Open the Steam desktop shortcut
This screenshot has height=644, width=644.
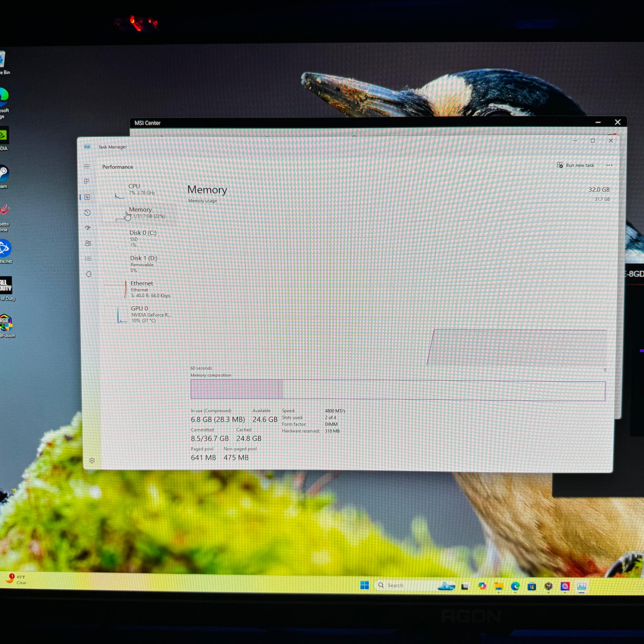(x=4, y=177)
